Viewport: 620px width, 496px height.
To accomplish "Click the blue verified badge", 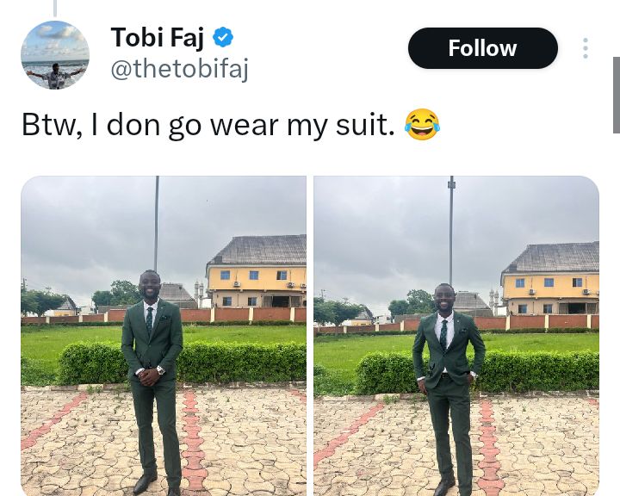I will point(223,38).
